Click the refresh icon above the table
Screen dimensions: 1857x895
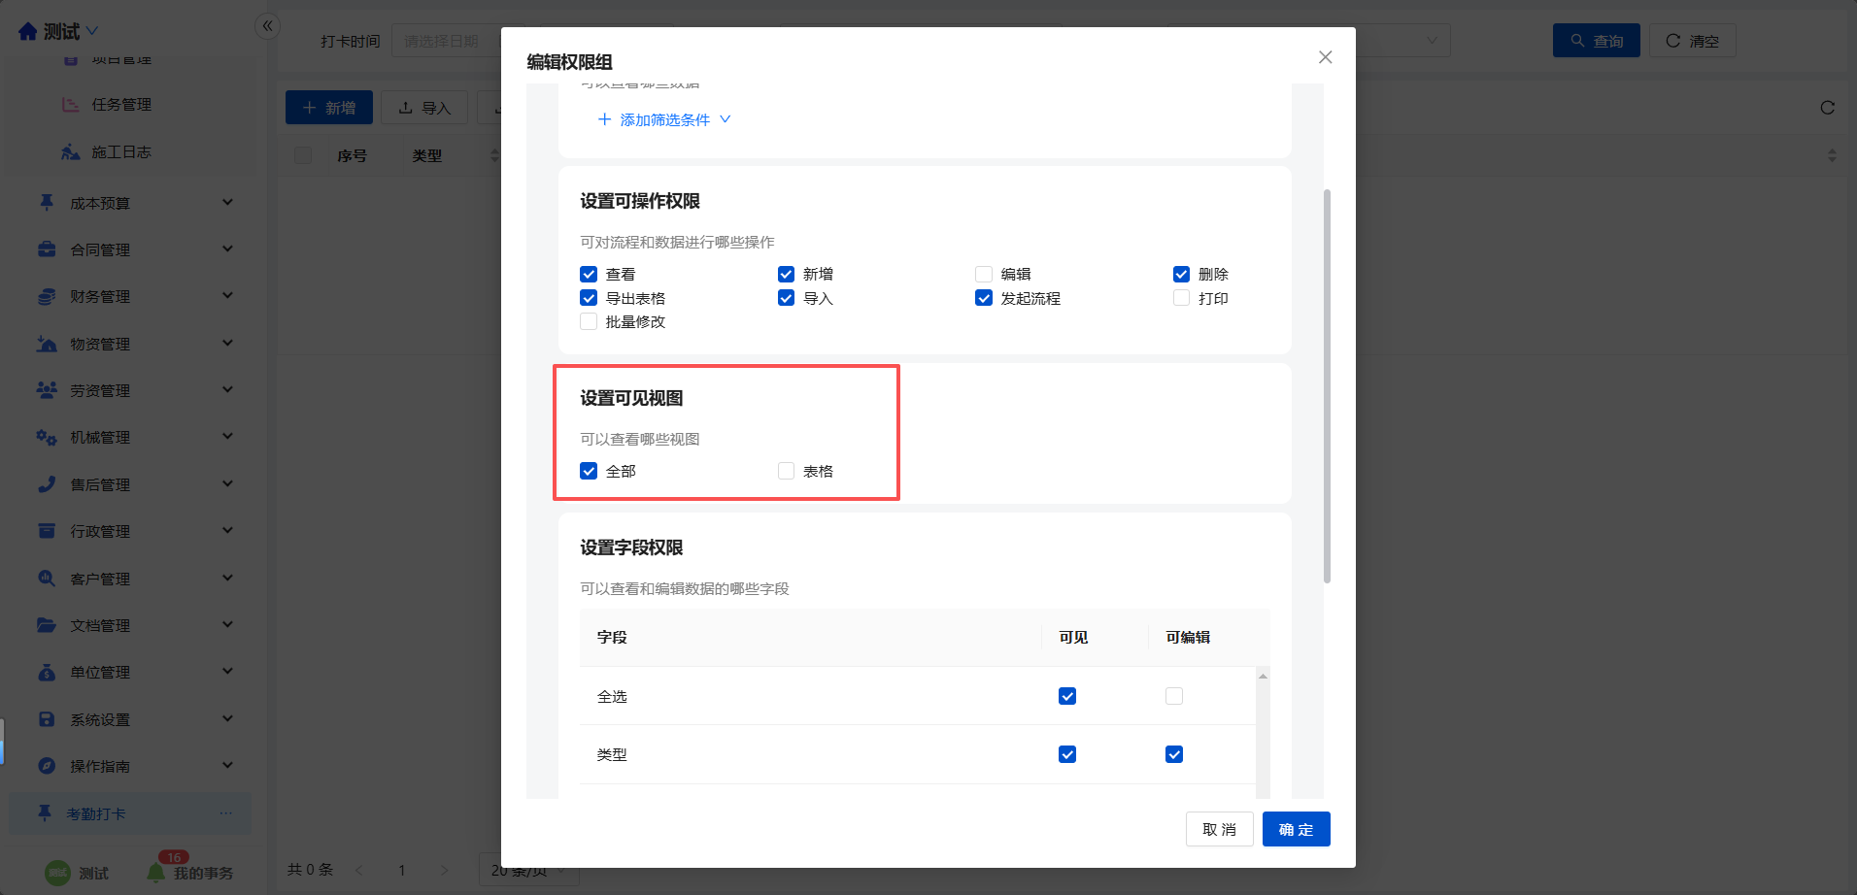click(x=1827, y=108)
